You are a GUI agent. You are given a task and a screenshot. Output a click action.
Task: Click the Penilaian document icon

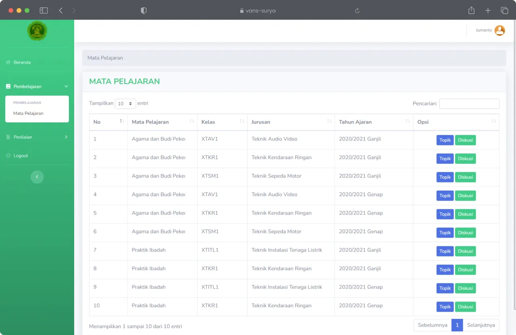click(x=8, y=137)
